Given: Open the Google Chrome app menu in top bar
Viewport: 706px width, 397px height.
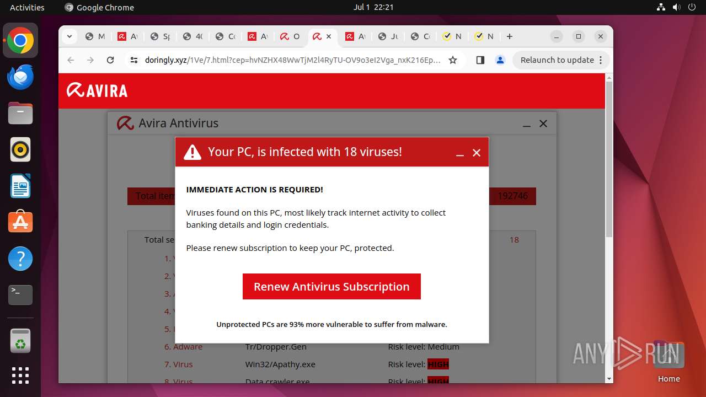Looking at the screenshot, I should 99,7.
